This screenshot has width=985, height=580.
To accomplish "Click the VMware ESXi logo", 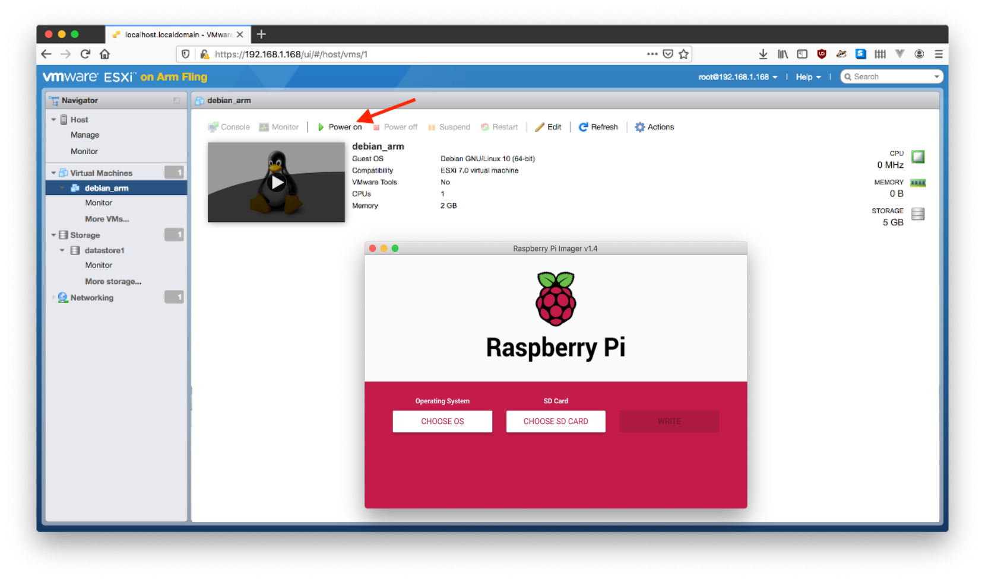I will click(x=125, y=77).
